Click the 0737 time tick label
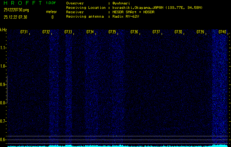 (156, 32)
